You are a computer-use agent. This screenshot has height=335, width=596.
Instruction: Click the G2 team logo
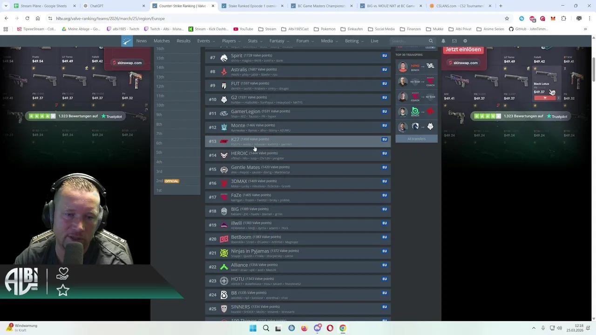pos(224,100)
